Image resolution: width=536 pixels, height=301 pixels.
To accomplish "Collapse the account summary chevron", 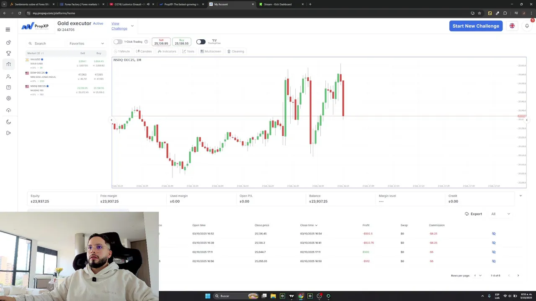I will 521,196.
